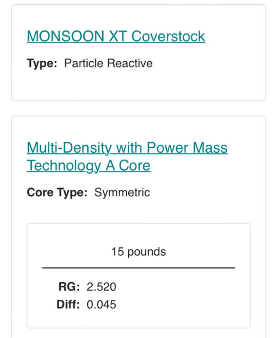
Task: Open the Multi-Density with Power Mass link
Action: (127, 148)
